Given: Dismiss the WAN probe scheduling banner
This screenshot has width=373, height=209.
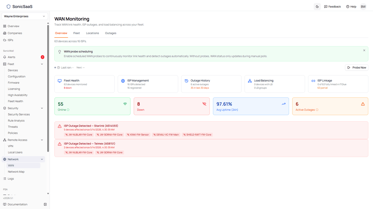Looking at the screenshot, I should pos(364,51).
